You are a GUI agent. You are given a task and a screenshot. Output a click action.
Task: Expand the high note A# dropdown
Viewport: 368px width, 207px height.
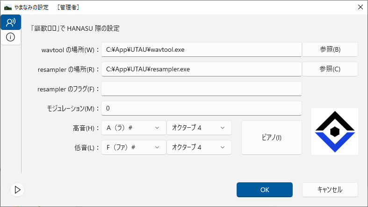click(133, 128)
